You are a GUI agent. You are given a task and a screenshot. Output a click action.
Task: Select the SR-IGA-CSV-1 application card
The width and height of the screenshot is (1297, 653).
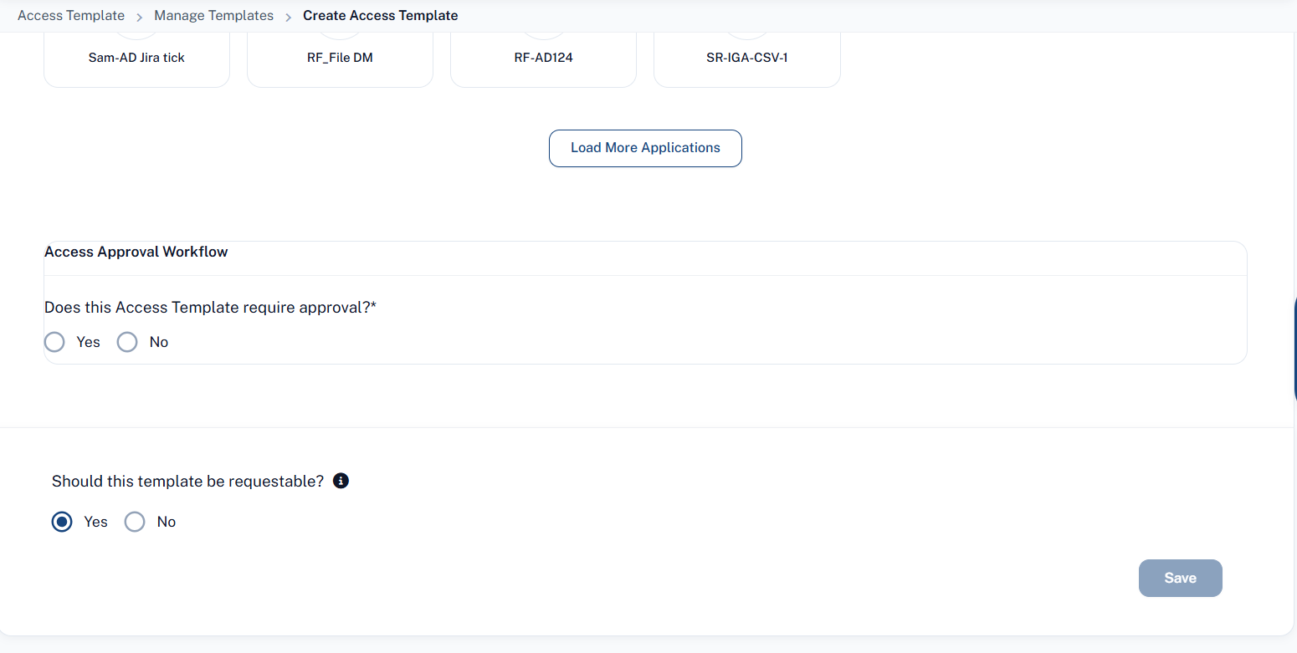tap(746, 59)
